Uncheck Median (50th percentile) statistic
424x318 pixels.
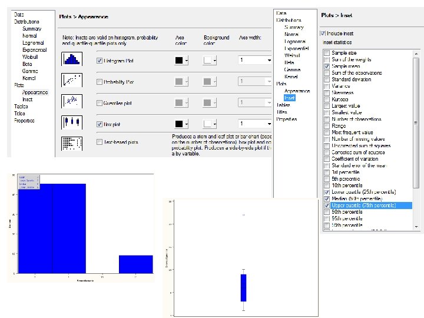point(327,198)
